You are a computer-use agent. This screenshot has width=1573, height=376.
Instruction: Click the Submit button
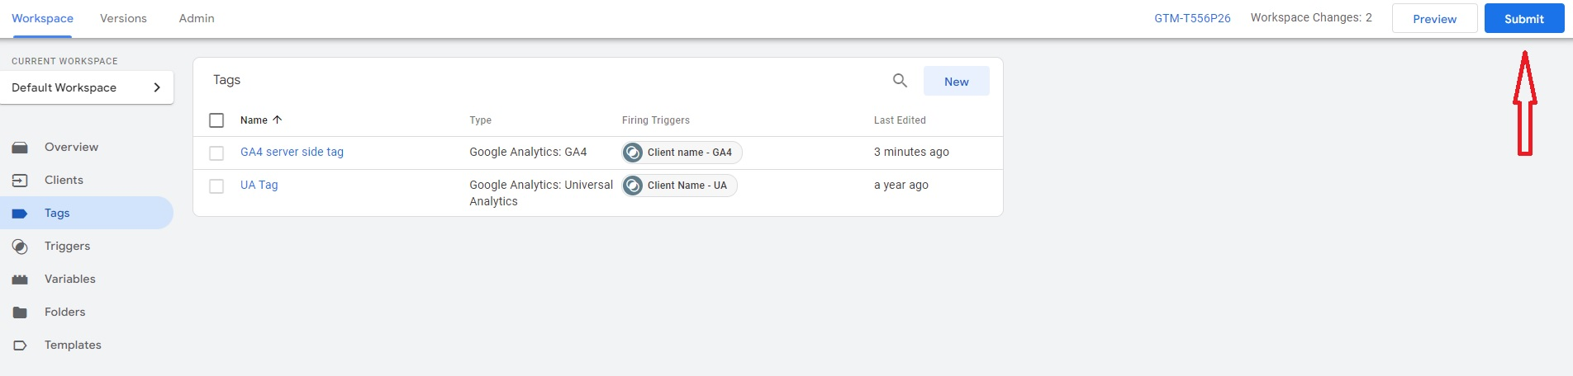[x=1523, y=18]
